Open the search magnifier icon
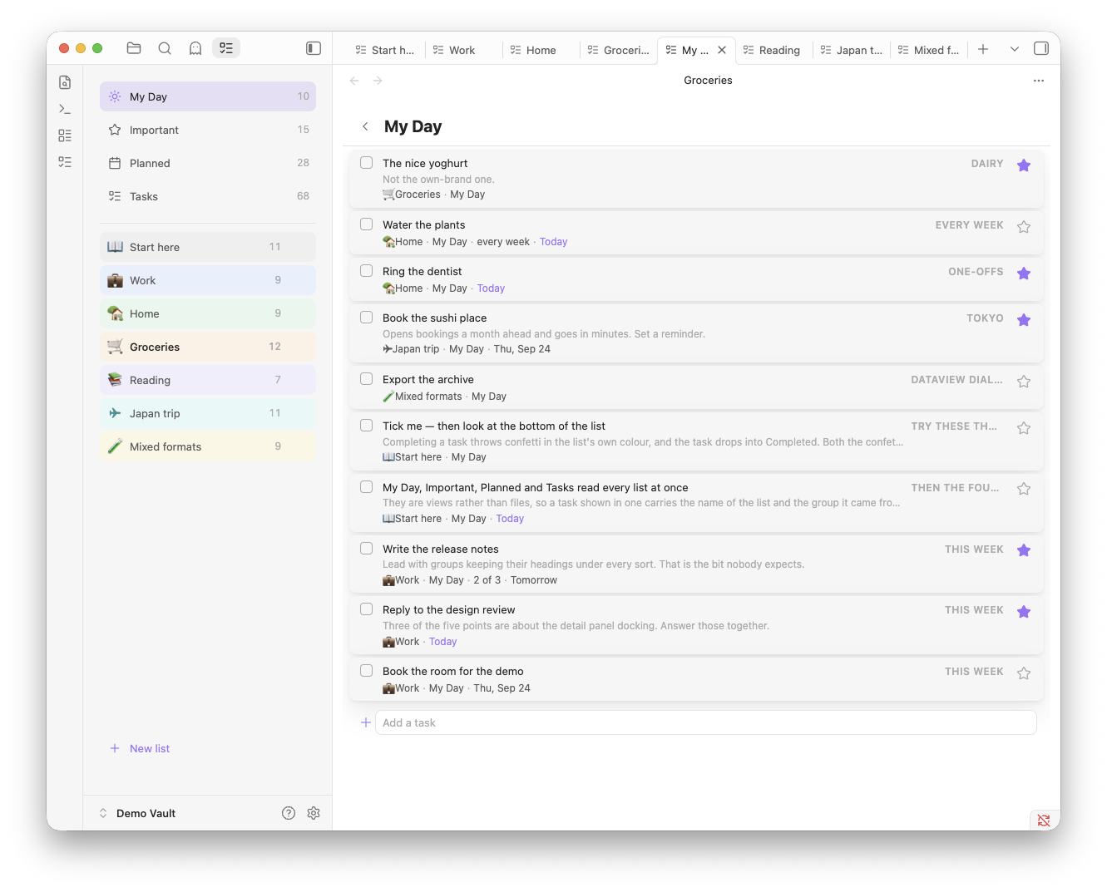Image resolution: width=1107 pixels, height=892 pixels. click(x=165, y=48)
